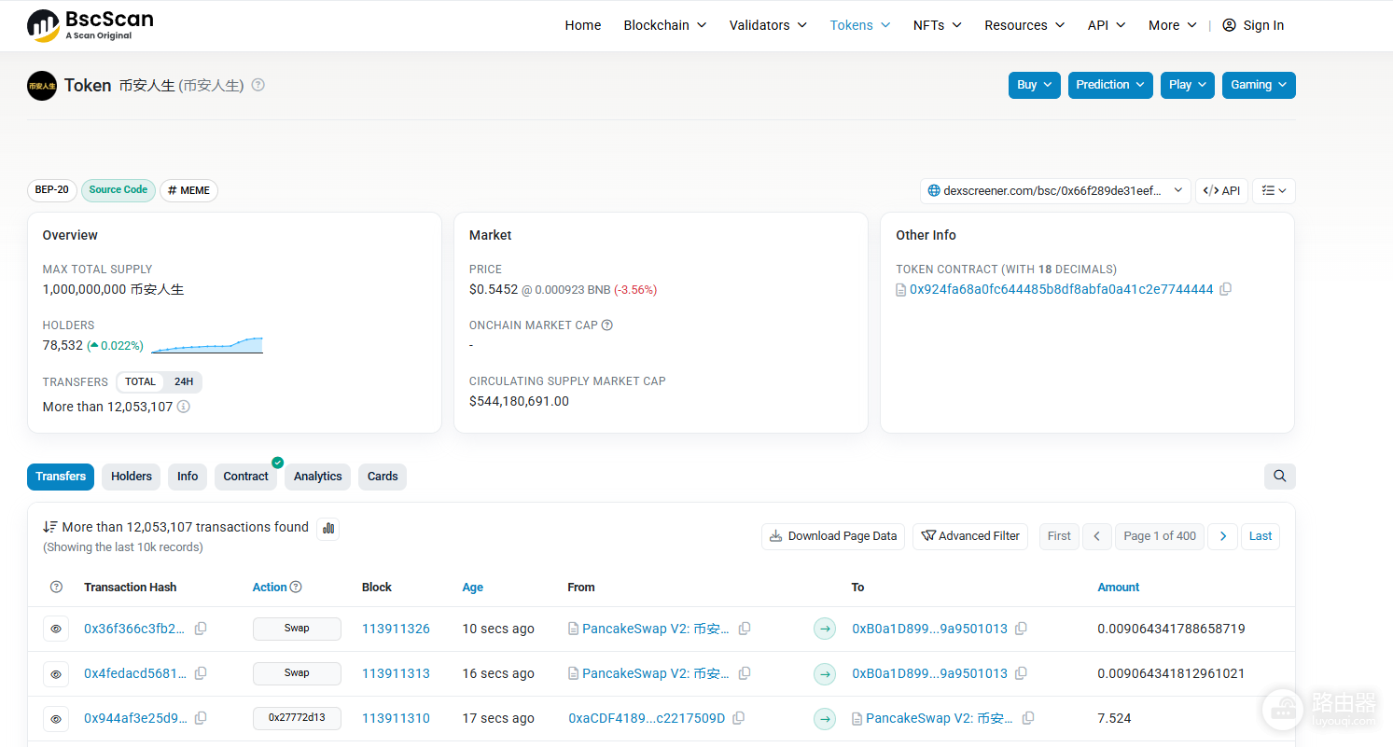Click the API button beside the dexscreener link

(x=1221, y=191)
